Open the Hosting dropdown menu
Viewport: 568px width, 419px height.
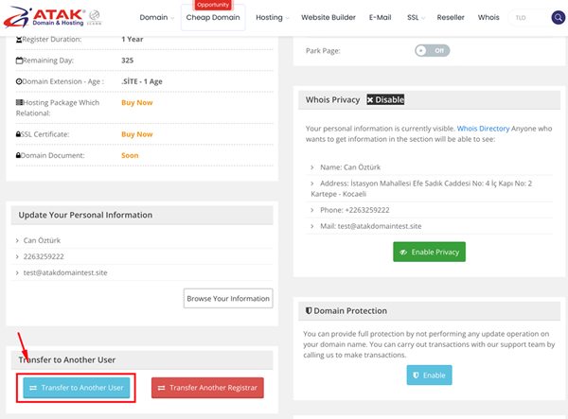tap(273, 17)
